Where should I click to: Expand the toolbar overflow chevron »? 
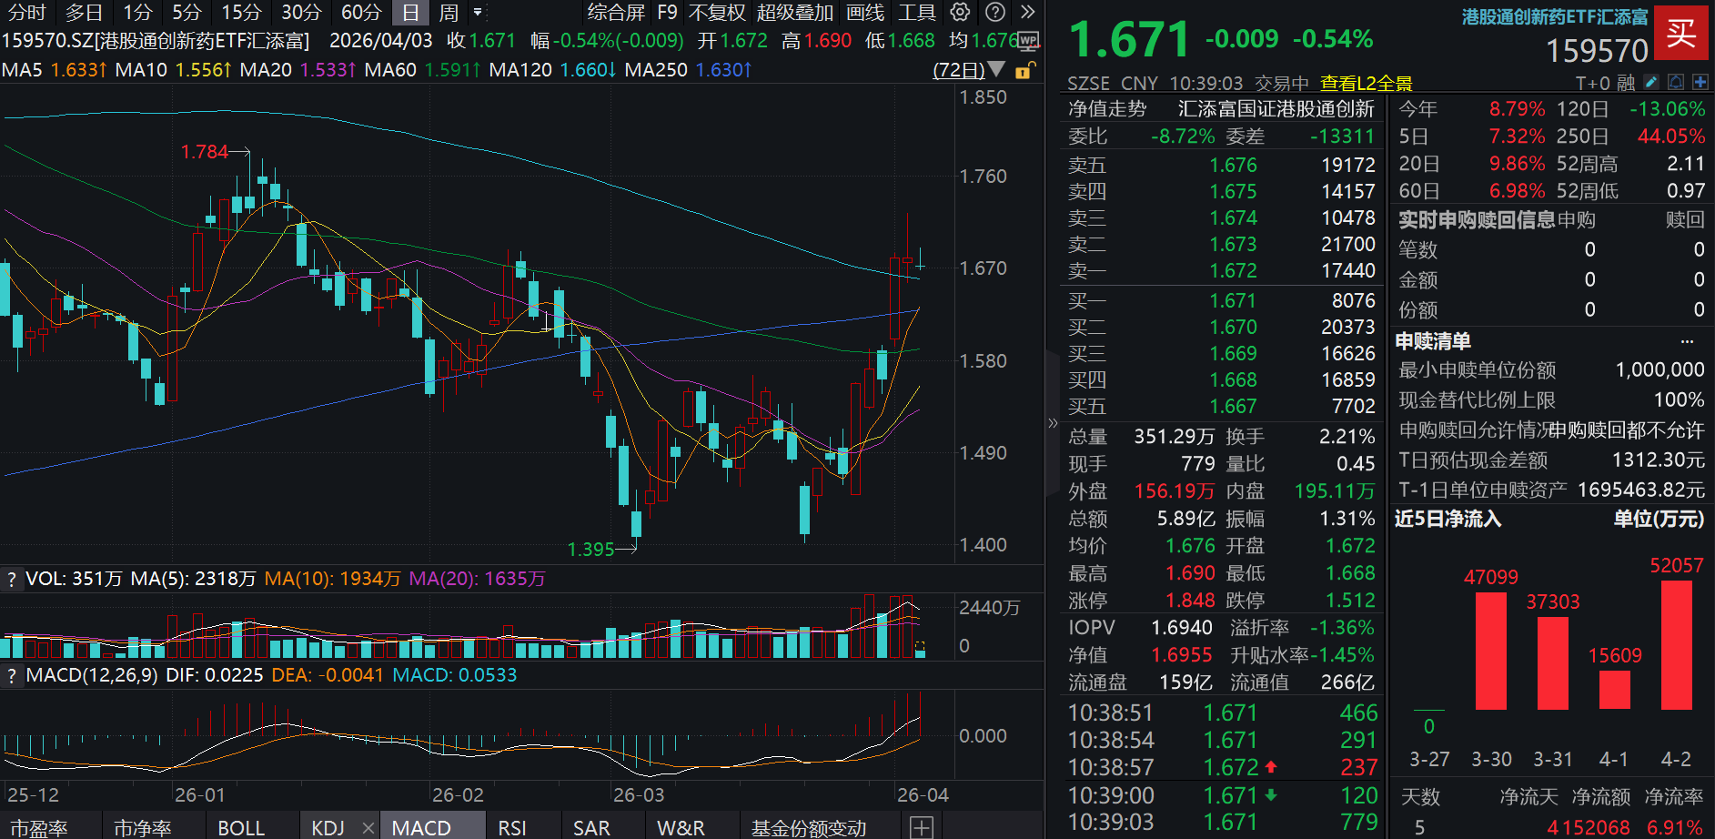click(1027, 12)
